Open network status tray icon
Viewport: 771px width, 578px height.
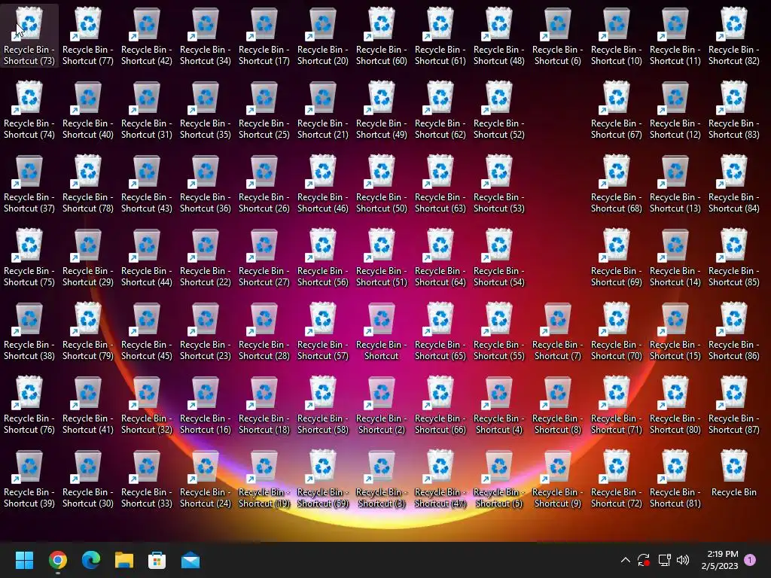664,560
